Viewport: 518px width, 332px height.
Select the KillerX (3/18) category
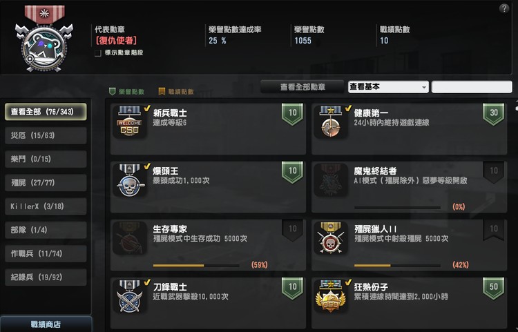coord(46,206)
